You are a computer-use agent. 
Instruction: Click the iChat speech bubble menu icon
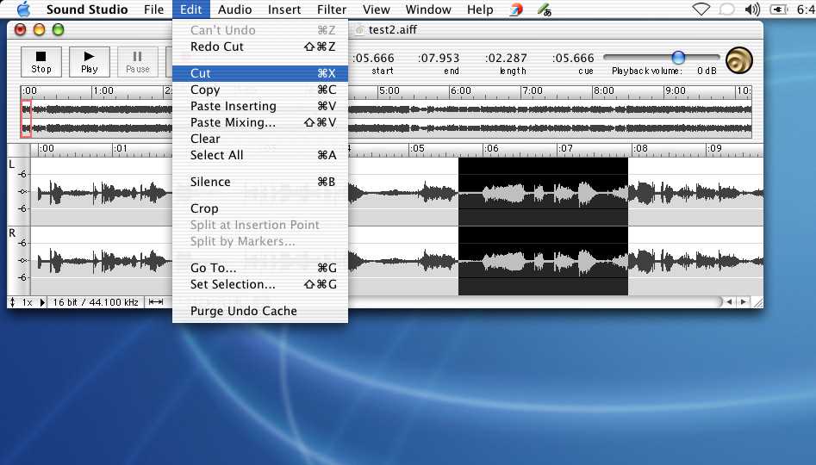(x=726, y=9)
